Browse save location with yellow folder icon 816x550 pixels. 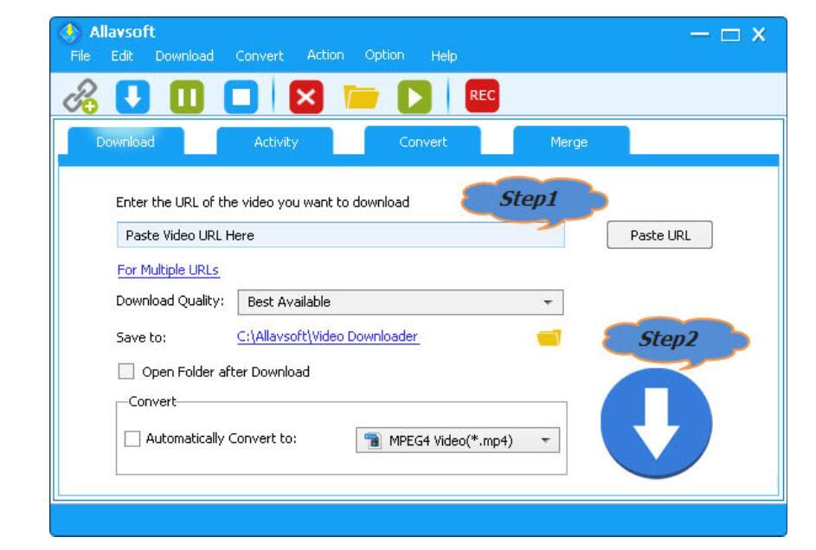[x=549, y=338]
